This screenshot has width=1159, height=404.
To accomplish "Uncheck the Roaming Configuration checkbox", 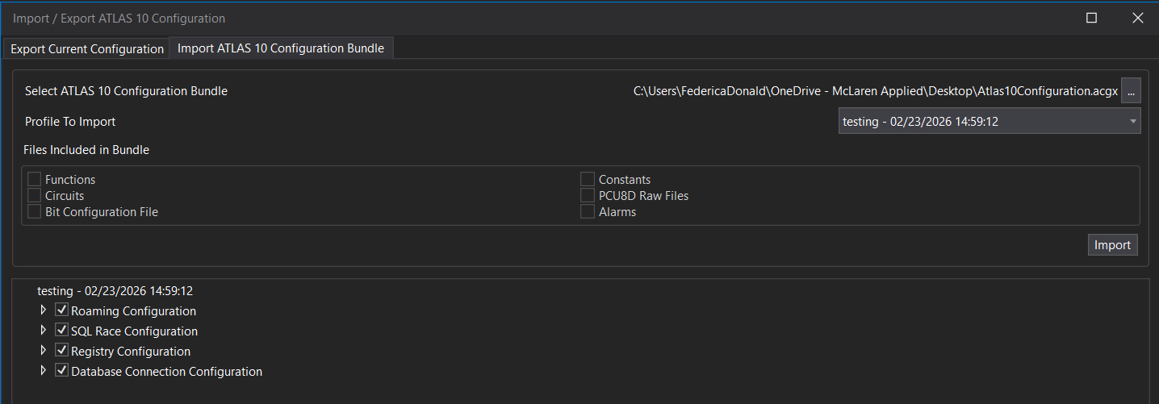I will (61, 310).
